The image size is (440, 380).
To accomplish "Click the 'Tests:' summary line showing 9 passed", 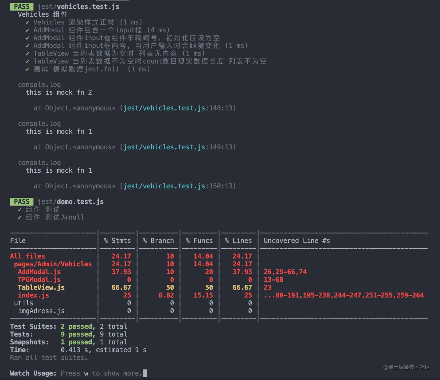I will point(69,334).
